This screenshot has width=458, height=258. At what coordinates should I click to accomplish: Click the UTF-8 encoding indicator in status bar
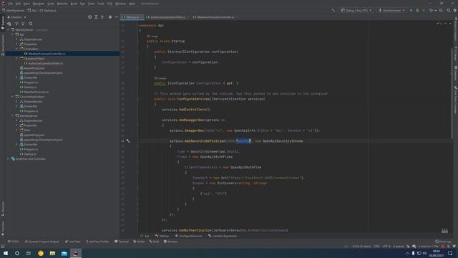pyautogui.click(x=386, y=247)
